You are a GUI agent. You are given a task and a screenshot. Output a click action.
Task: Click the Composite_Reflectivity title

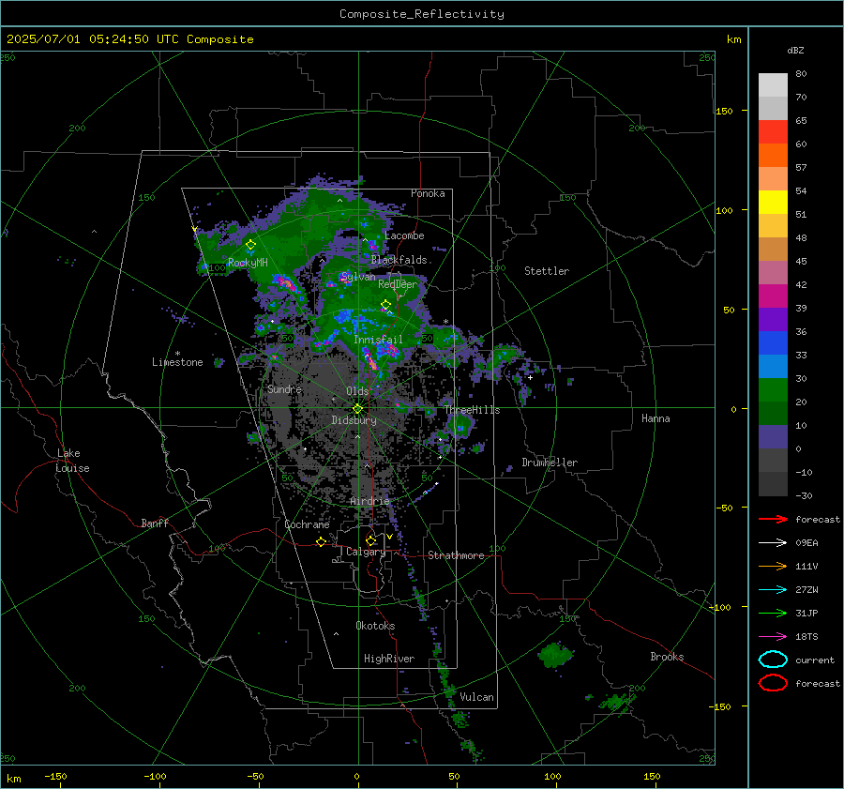[x=422, y=14]
